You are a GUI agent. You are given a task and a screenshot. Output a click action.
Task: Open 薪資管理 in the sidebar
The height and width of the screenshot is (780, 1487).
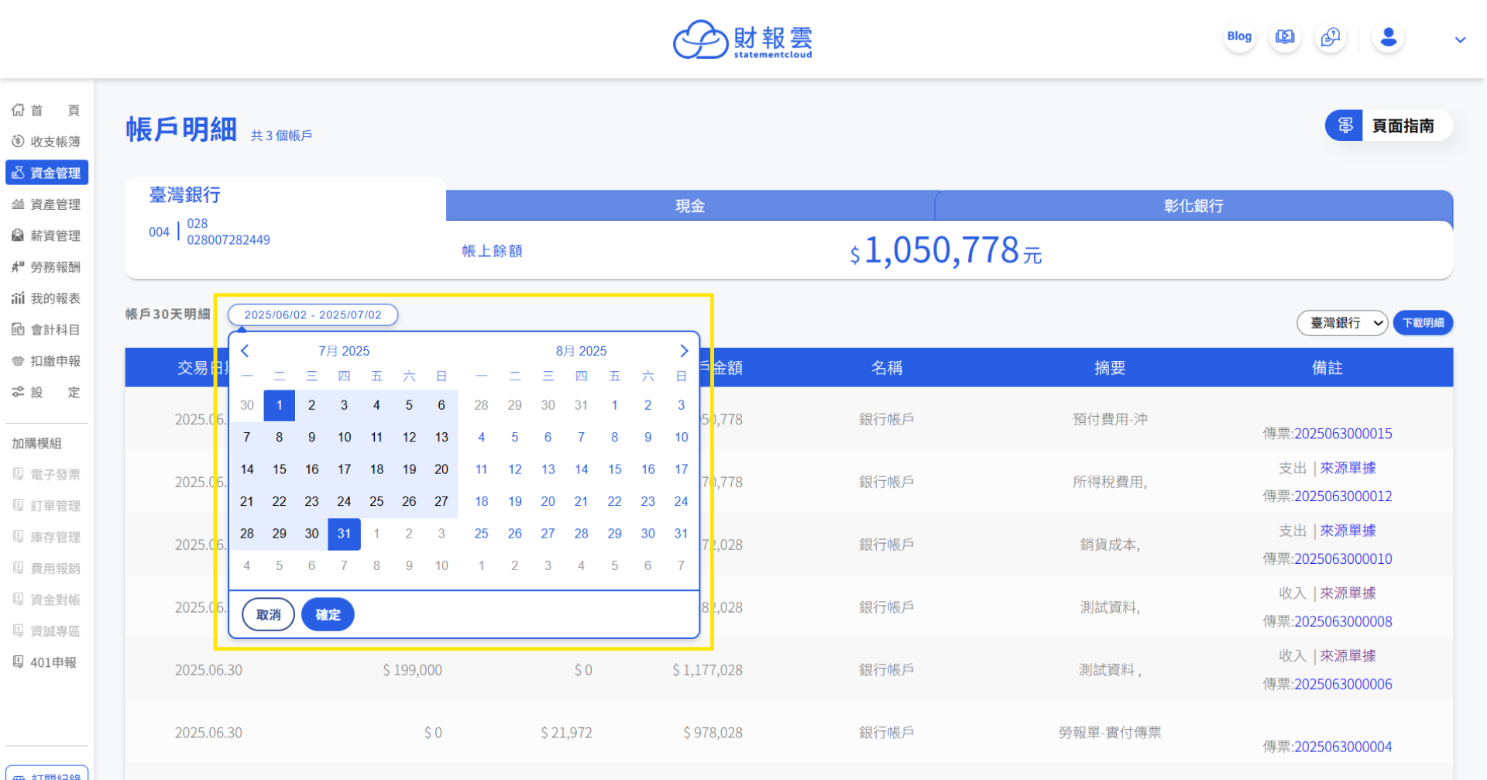pos(46,235)
